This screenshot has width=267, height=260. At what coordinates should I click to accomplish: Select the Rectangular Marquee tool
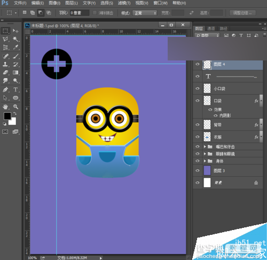pyautogui.click(x=5, y=31)
